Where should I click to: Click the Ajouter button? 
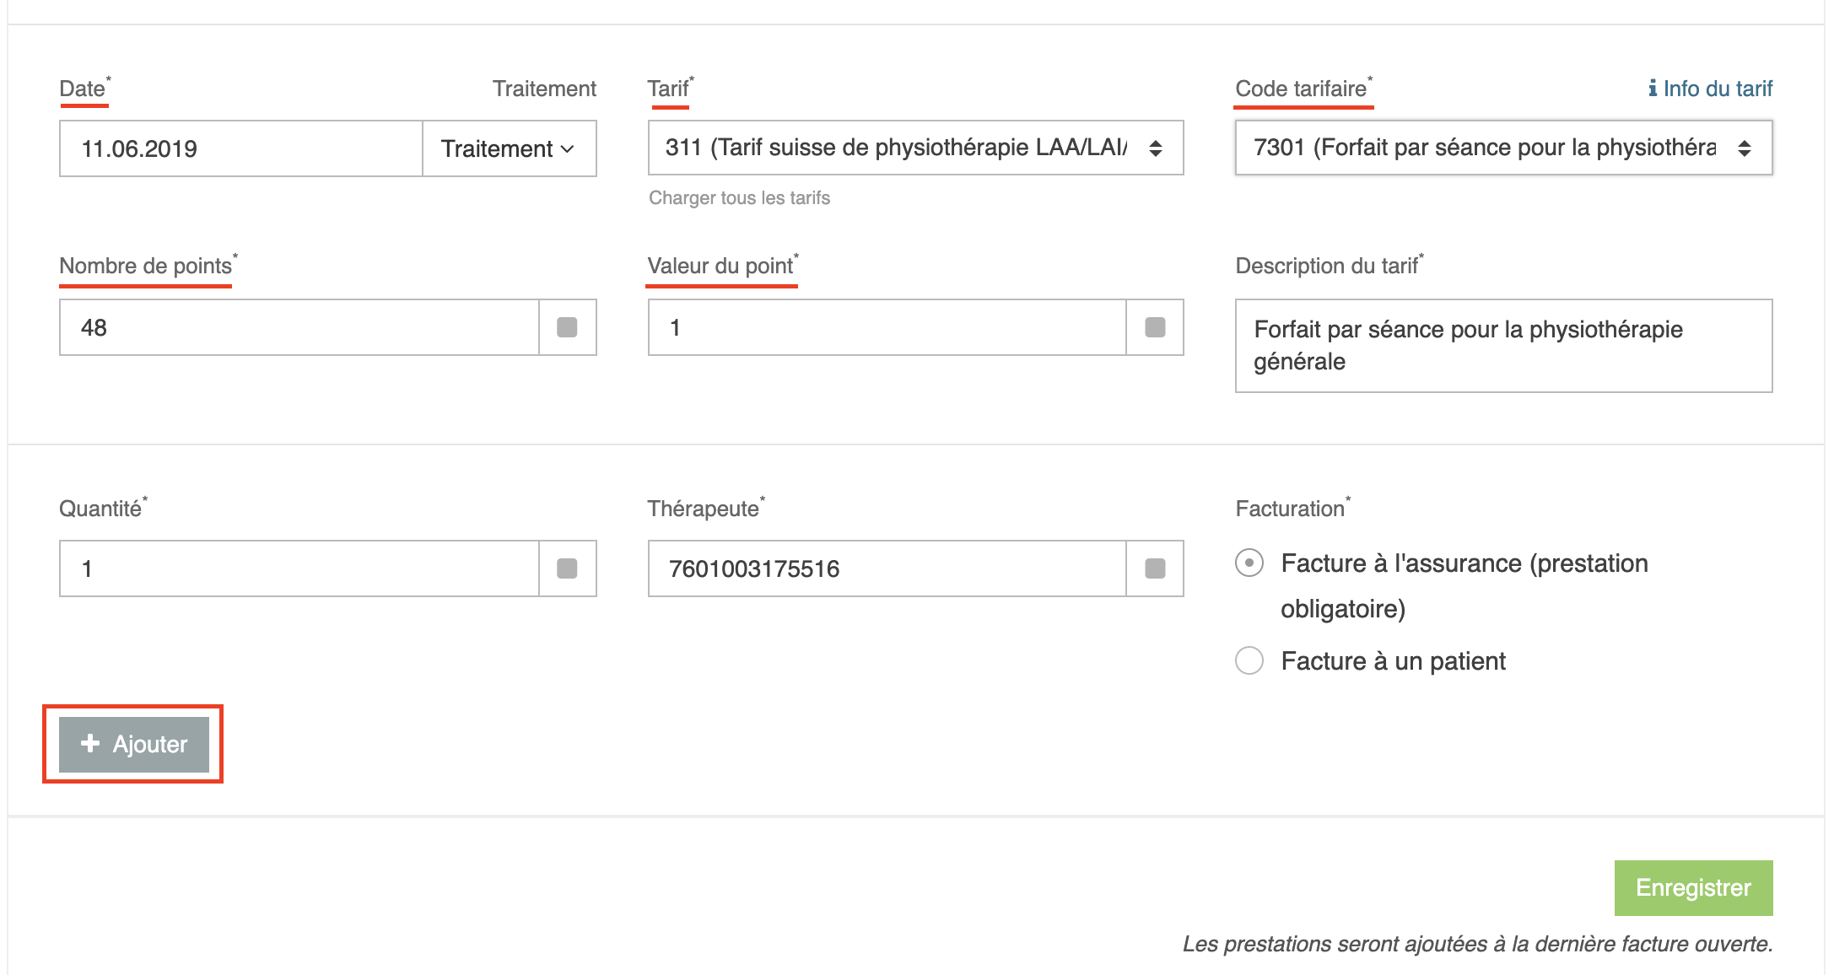(134, 744)
